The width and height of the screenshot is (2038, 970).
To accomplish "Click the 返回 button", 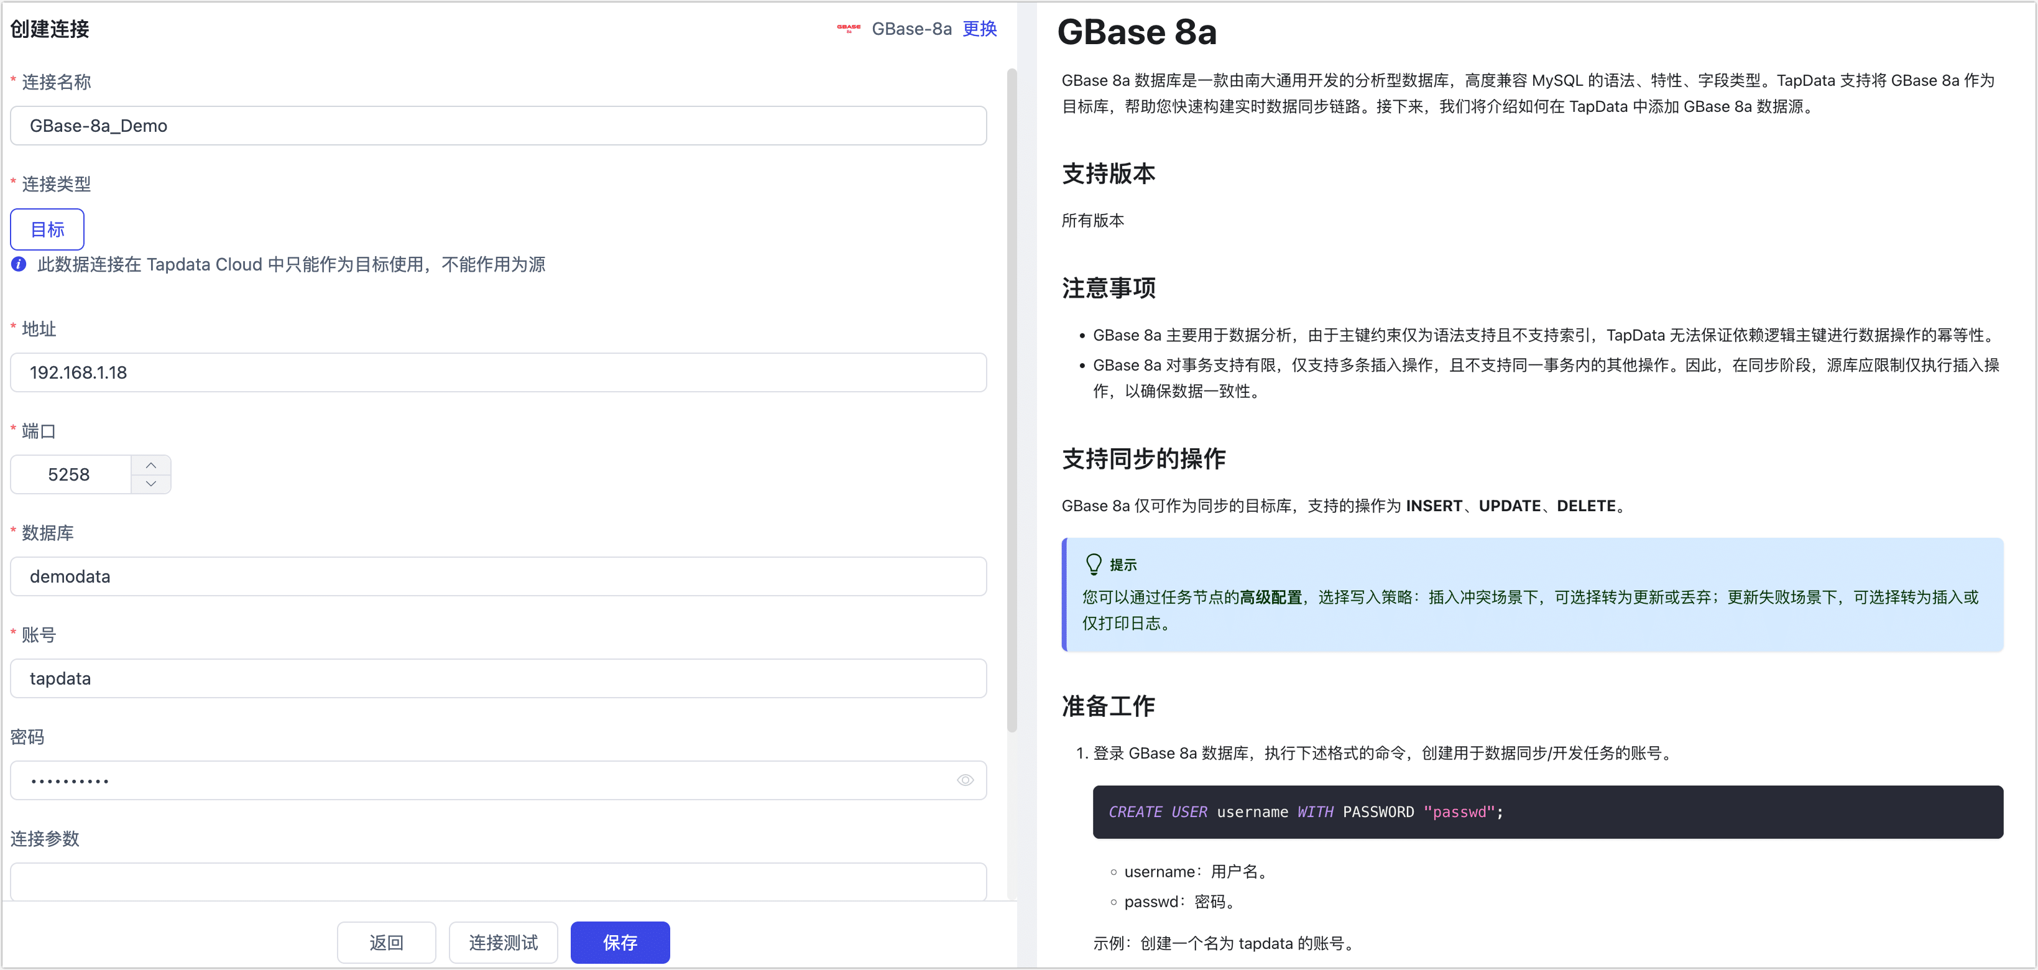I will [x=386, y=942].
